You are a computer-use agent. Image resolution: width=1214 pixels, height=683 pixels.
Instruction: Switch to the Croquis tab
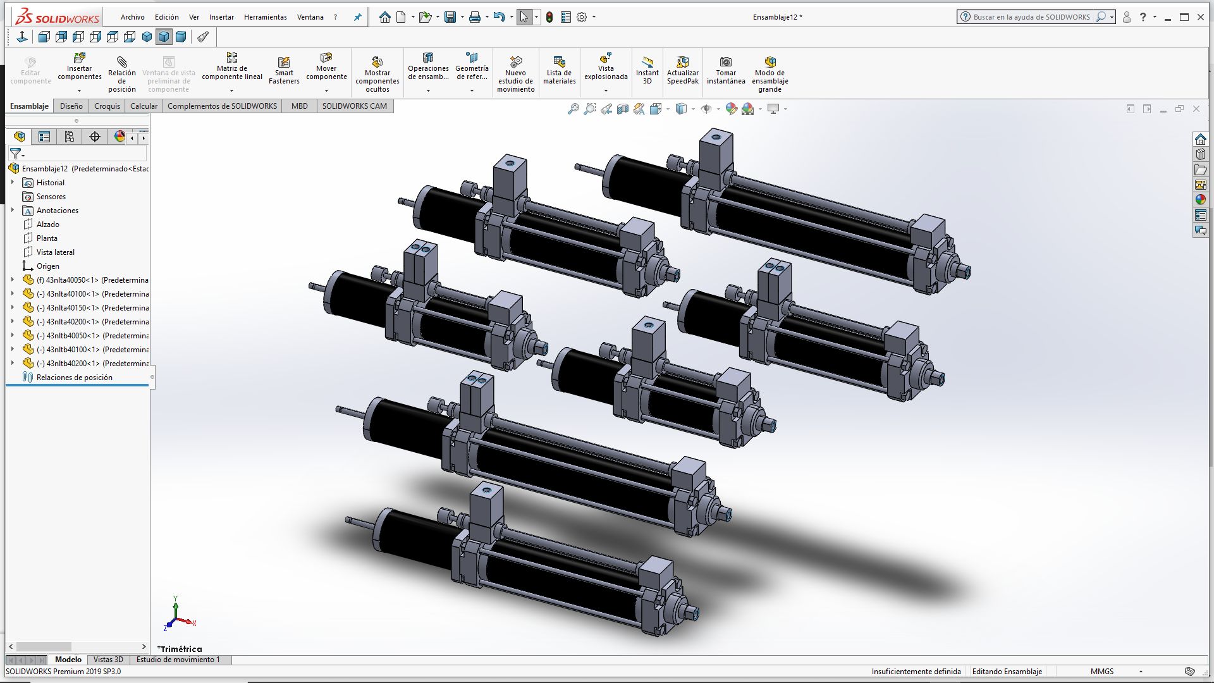(x=107, y=106)
